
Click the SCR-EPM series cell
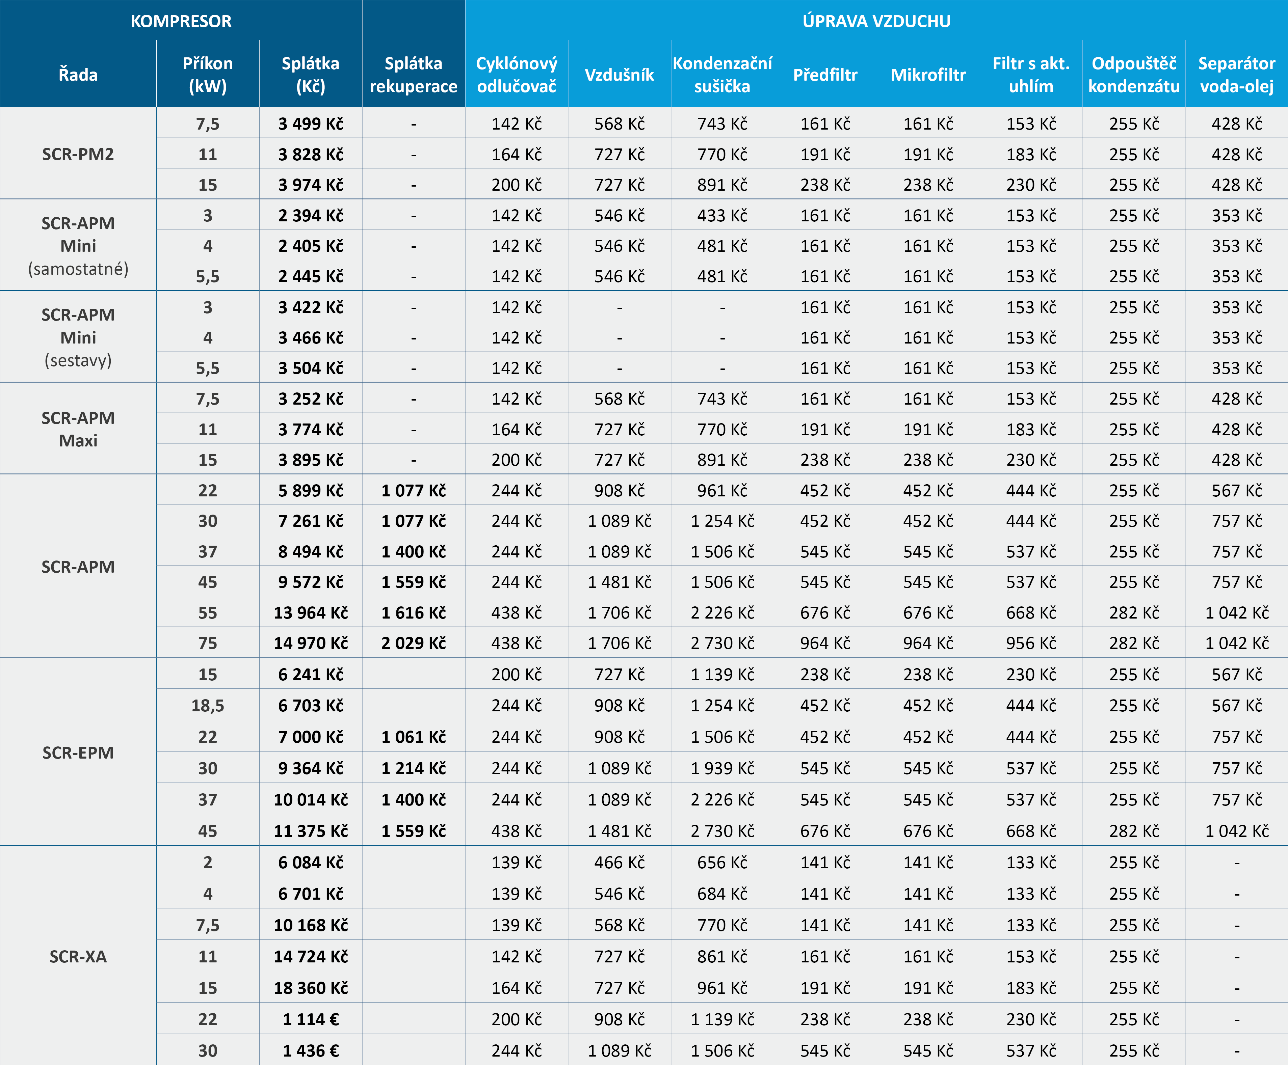click(x=78, y=753)
